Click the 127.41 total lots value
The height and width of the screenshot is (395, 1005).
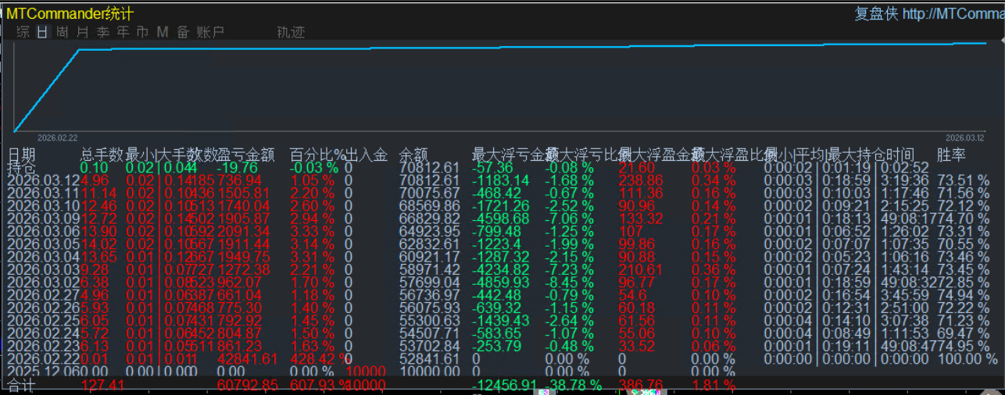point(102,385)
